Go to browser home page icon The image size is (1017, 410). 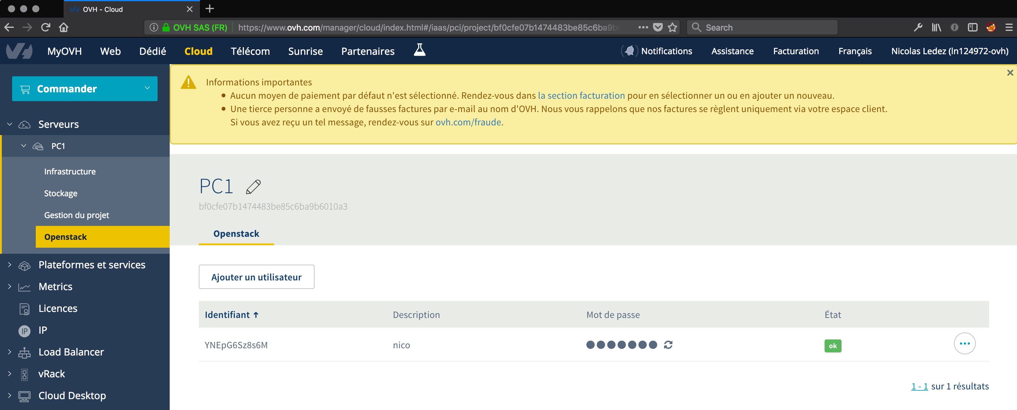tap(64, 27)
